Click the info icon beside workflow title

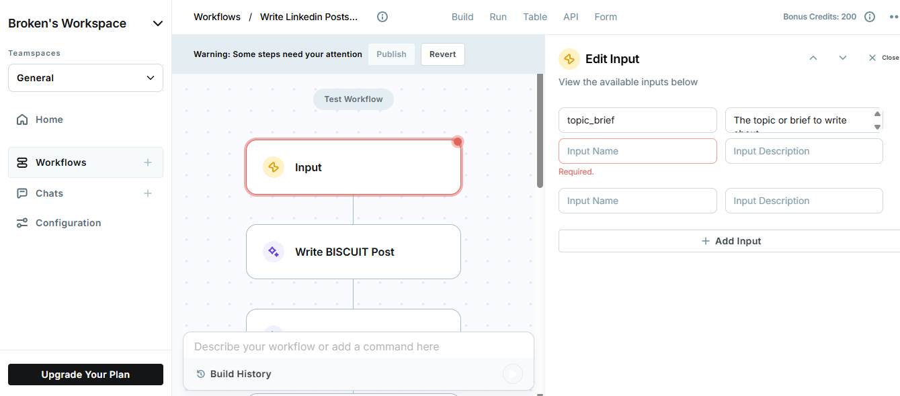(382, 17)
